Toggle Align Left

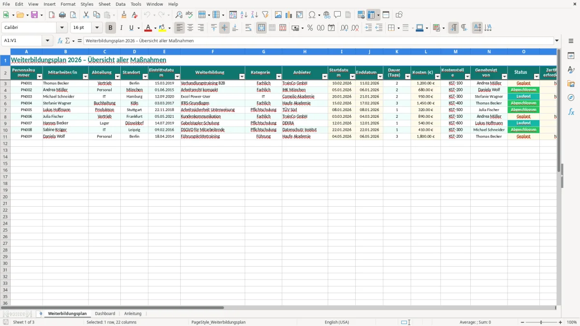click(179, 28)
